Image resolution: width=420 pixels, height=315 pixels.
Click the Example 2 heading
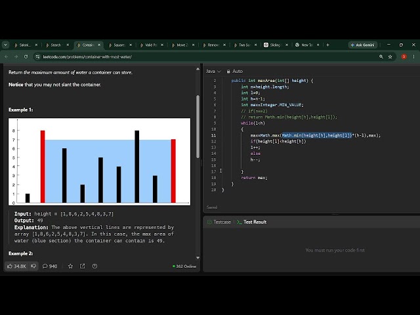click(20, 253)
